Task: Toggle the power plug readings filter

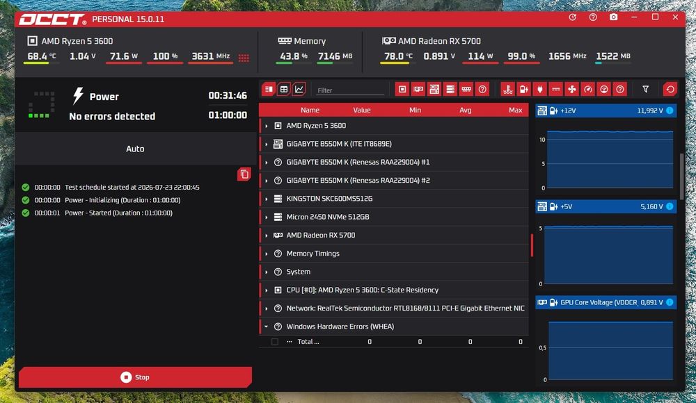Action: click(540, 90)
